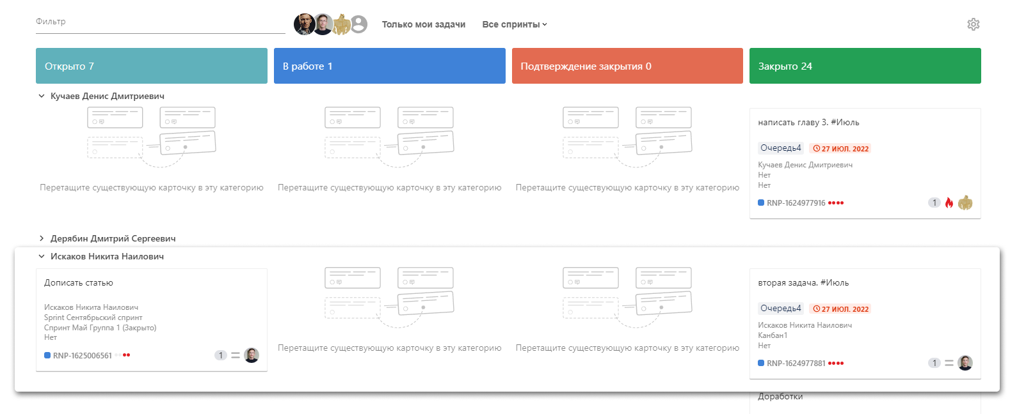This screenshot has height=414, width=1010.
Task: Open card 'вторая задача. #Июль'
Action: (803, 282)
